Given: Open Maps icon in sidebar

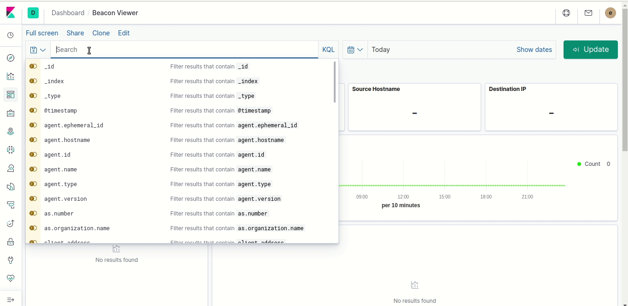Looking at the screenshot, I should 11,131.
